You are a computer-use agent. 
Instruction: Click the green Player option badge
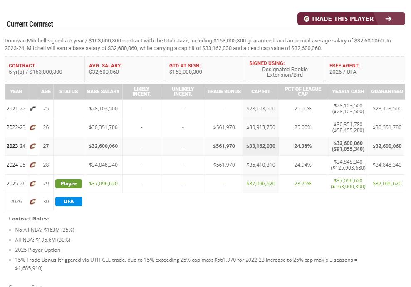point(69,184)
